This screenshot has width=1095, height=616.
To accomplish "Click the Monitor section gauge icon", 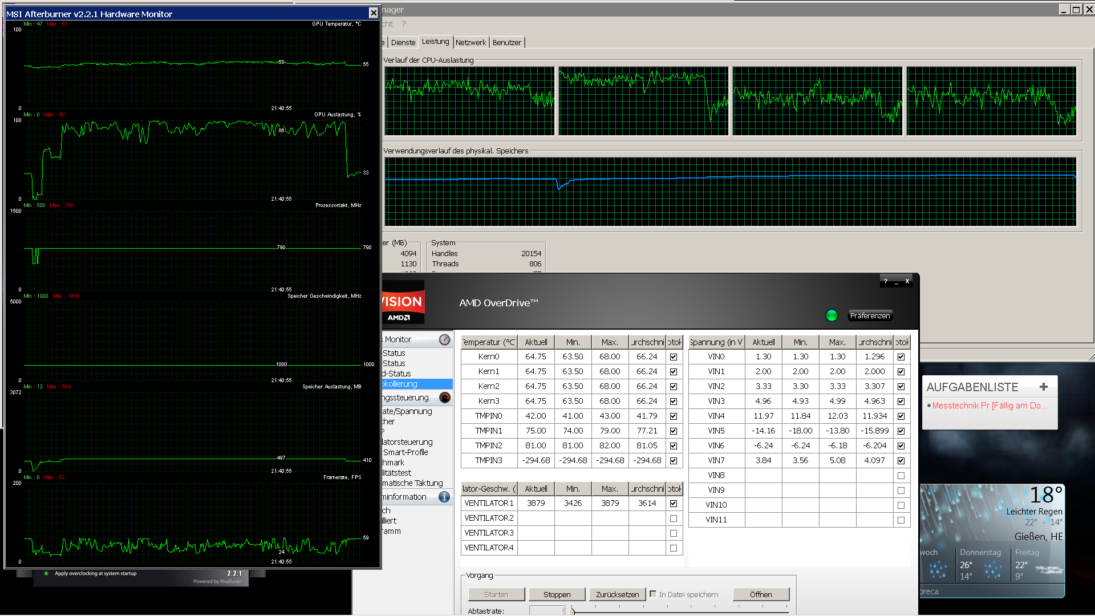I will [x=444, y=339].
